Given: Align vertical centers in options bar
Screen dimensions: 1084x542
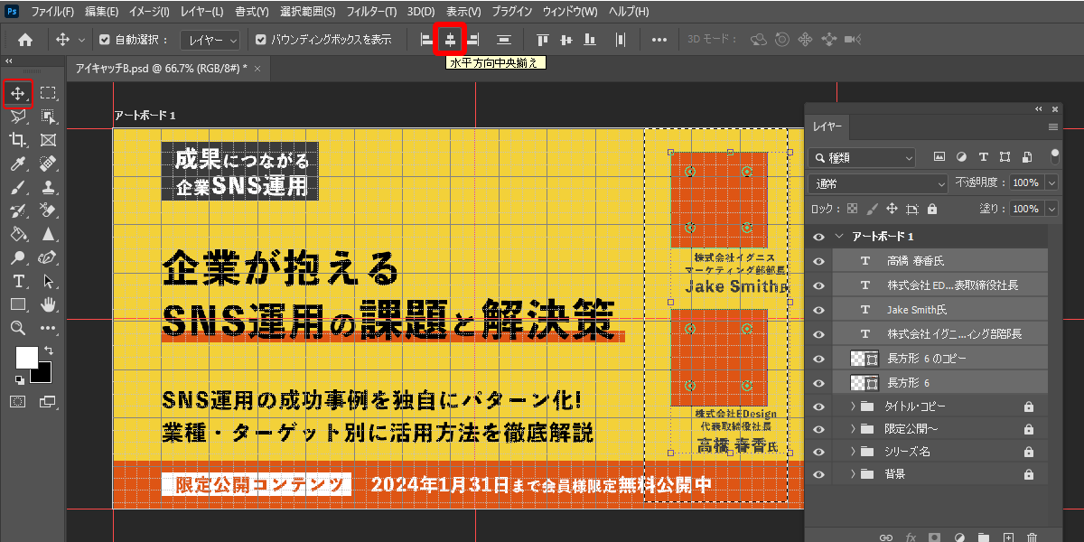Looking at the screenshot, I should pos(566,40).
